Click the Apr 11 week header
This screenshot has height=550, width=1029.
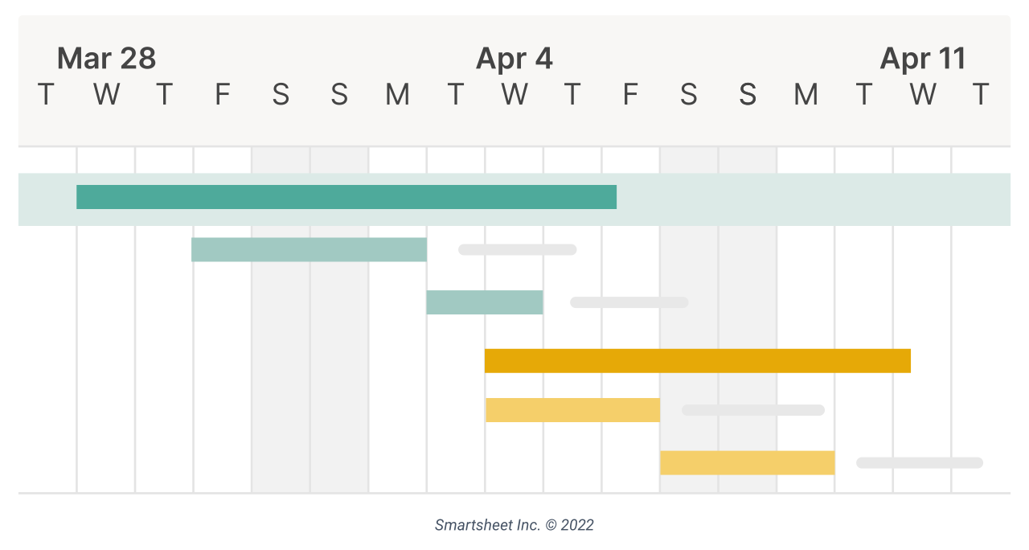(923, 59)
